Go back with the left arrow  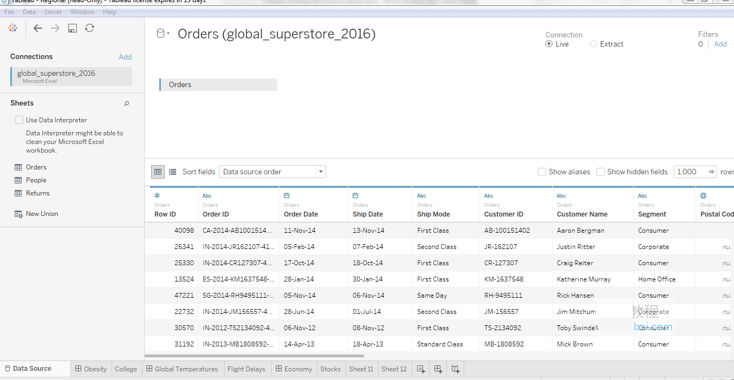coord(38,28)
